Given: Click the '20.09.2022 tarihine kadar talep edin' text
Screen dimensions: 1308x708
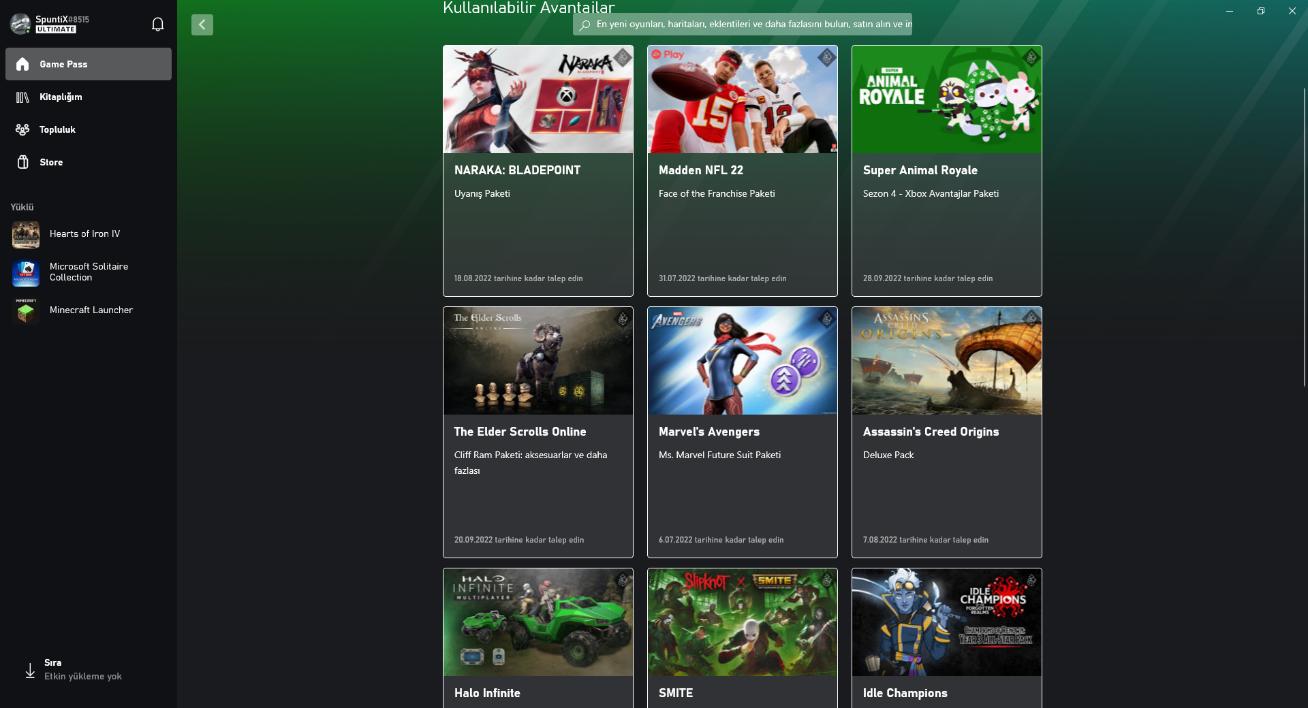Looking at the screenshot, I should pyautogui.click(x=519, y=540).
